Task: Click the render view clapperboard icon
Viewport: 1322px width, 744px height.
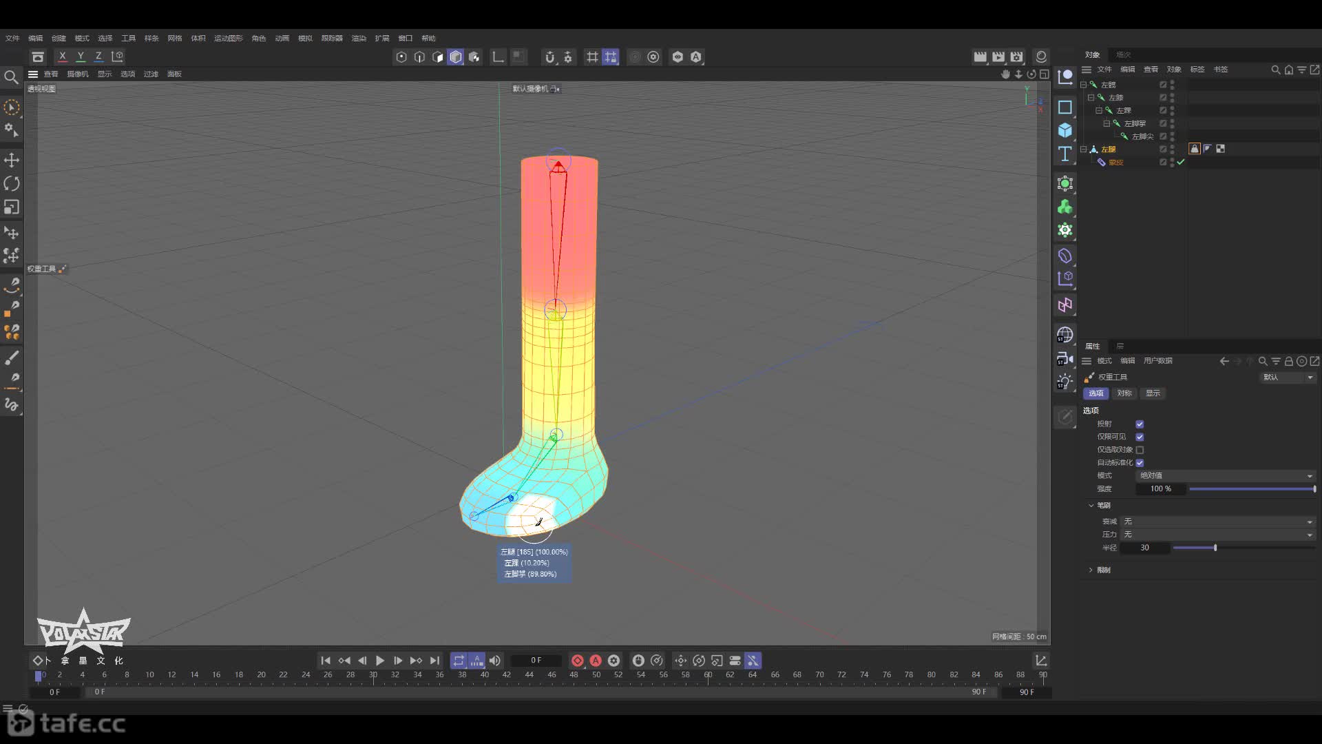Action: click(980, 56)
